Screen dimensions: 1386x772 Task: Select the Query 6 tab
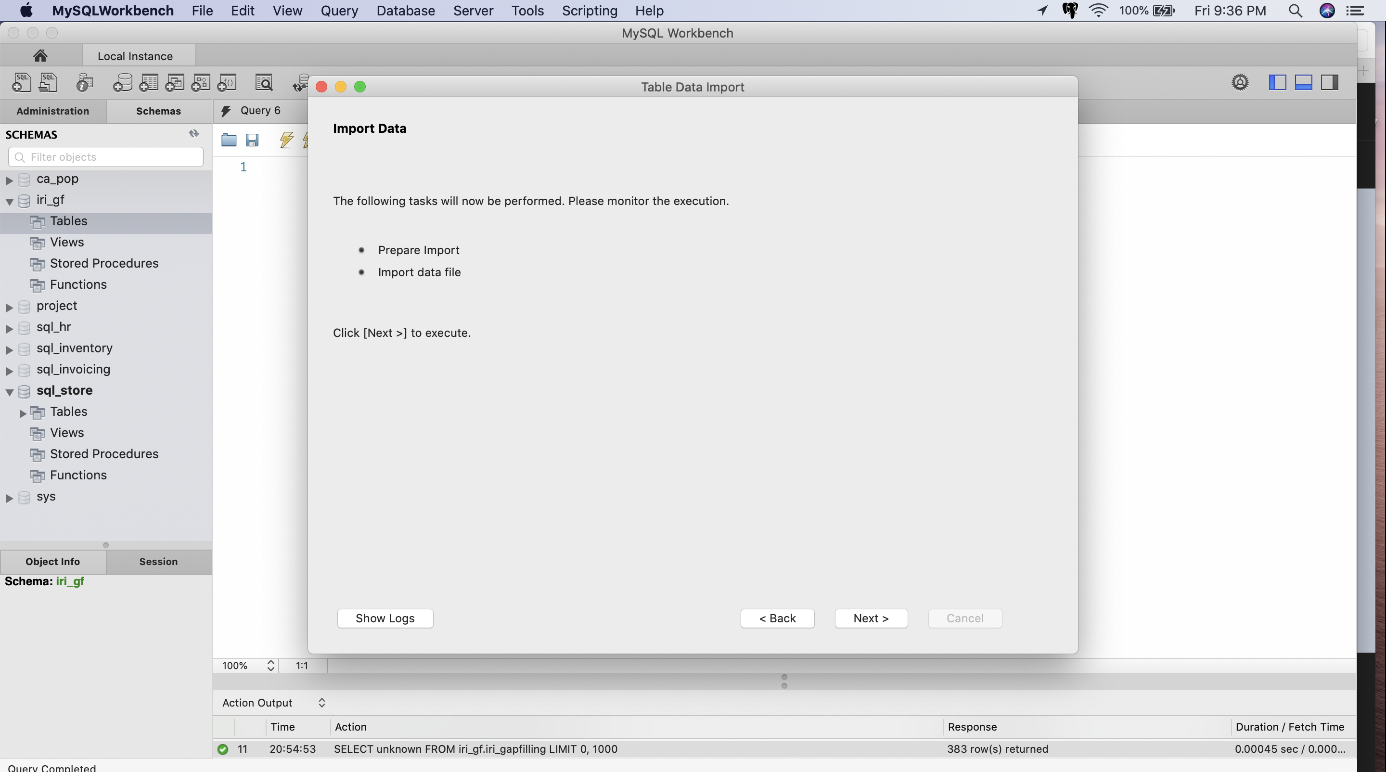pyautogui.click(x=260, y=110)
